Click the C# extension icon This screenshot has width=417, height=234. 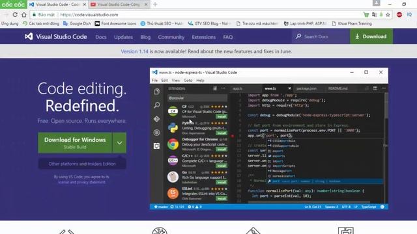pyautogui.click(x=173, y=111)
